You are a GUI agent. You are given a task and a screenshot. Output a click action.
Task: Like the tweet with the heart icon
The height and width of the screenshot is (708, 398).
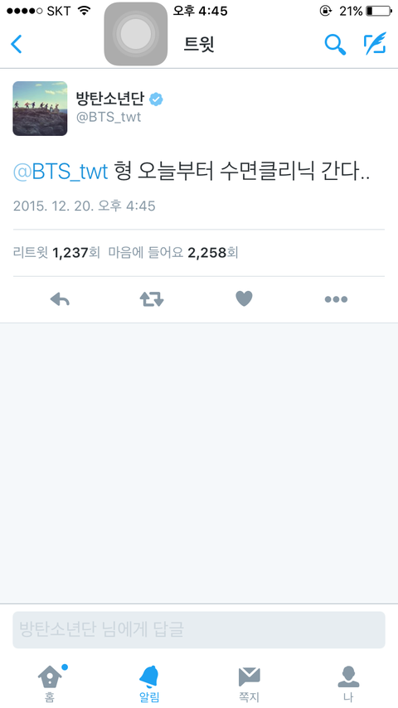(244, 299)
